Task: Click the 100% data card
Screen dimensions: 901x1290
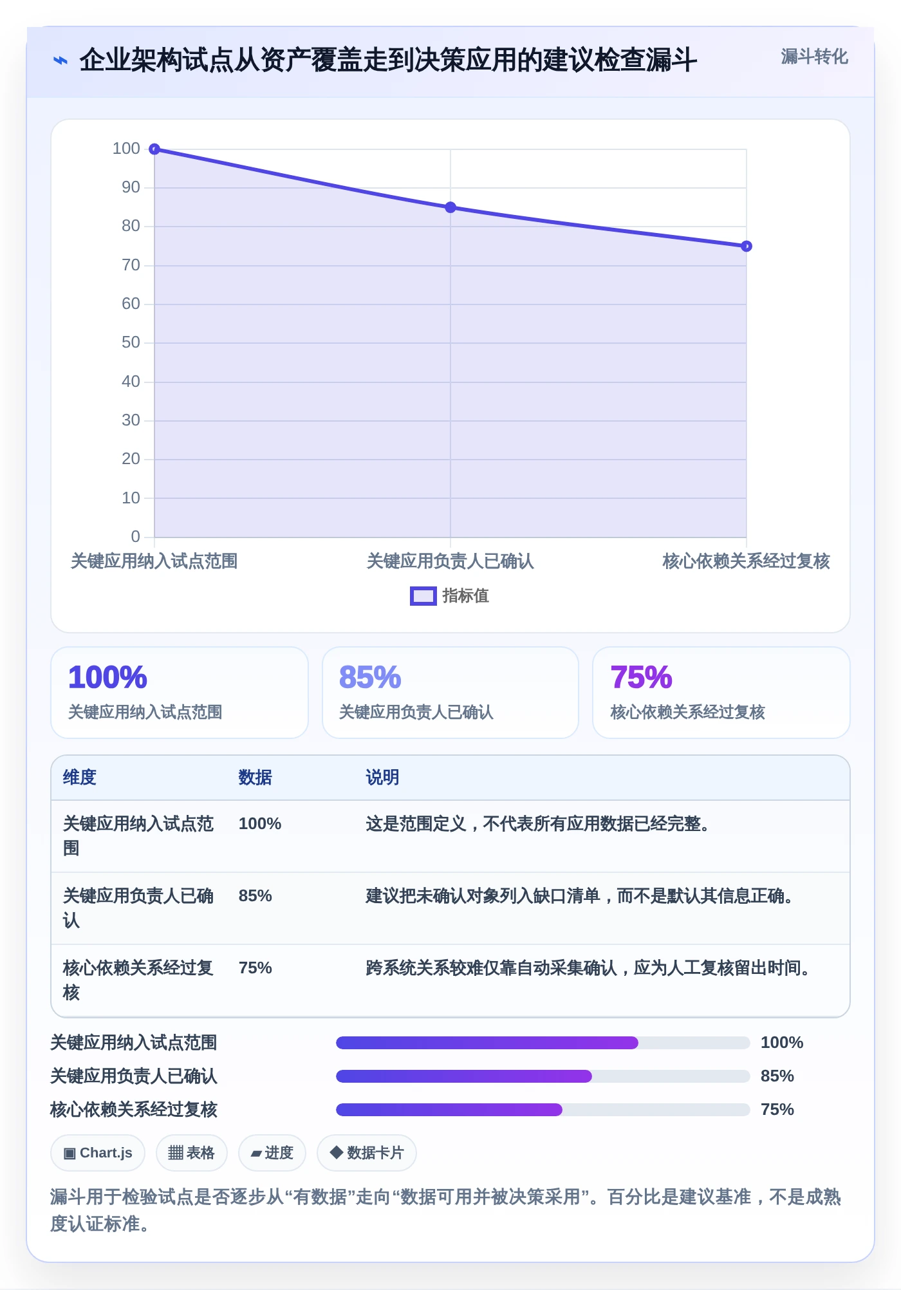Action: 180,693
